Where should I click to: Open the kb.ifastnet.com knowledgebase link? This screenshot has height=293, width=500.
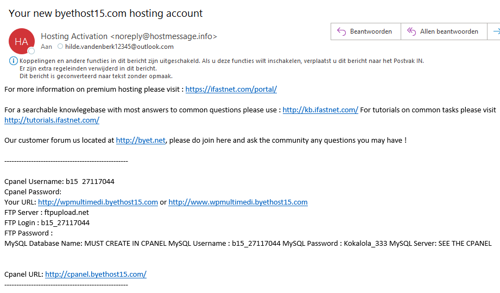pyautogui.click(x=320, y=110)
